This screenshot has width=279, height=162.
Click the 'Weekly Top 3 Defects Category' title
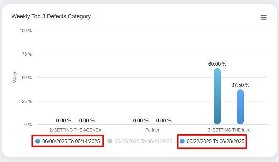(x=51, y=16)
